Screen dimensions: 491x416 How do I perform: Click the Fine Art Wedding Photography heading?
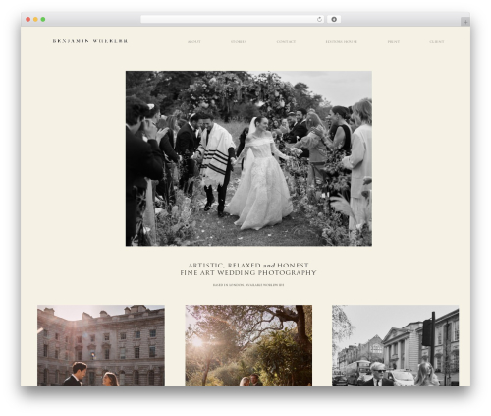point(248,272)
